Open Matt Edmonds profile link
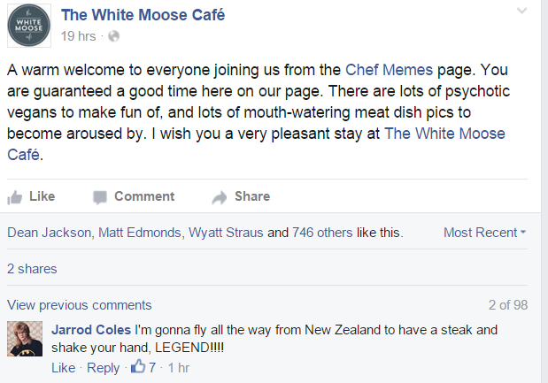 point(140,233)
